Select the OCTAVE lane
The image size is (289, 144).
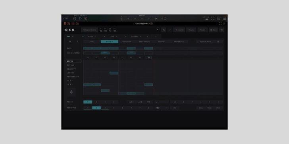[x=70, y=65]
